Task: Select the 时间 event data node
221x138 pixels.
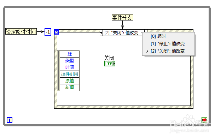Action: (x=70, y=67)
